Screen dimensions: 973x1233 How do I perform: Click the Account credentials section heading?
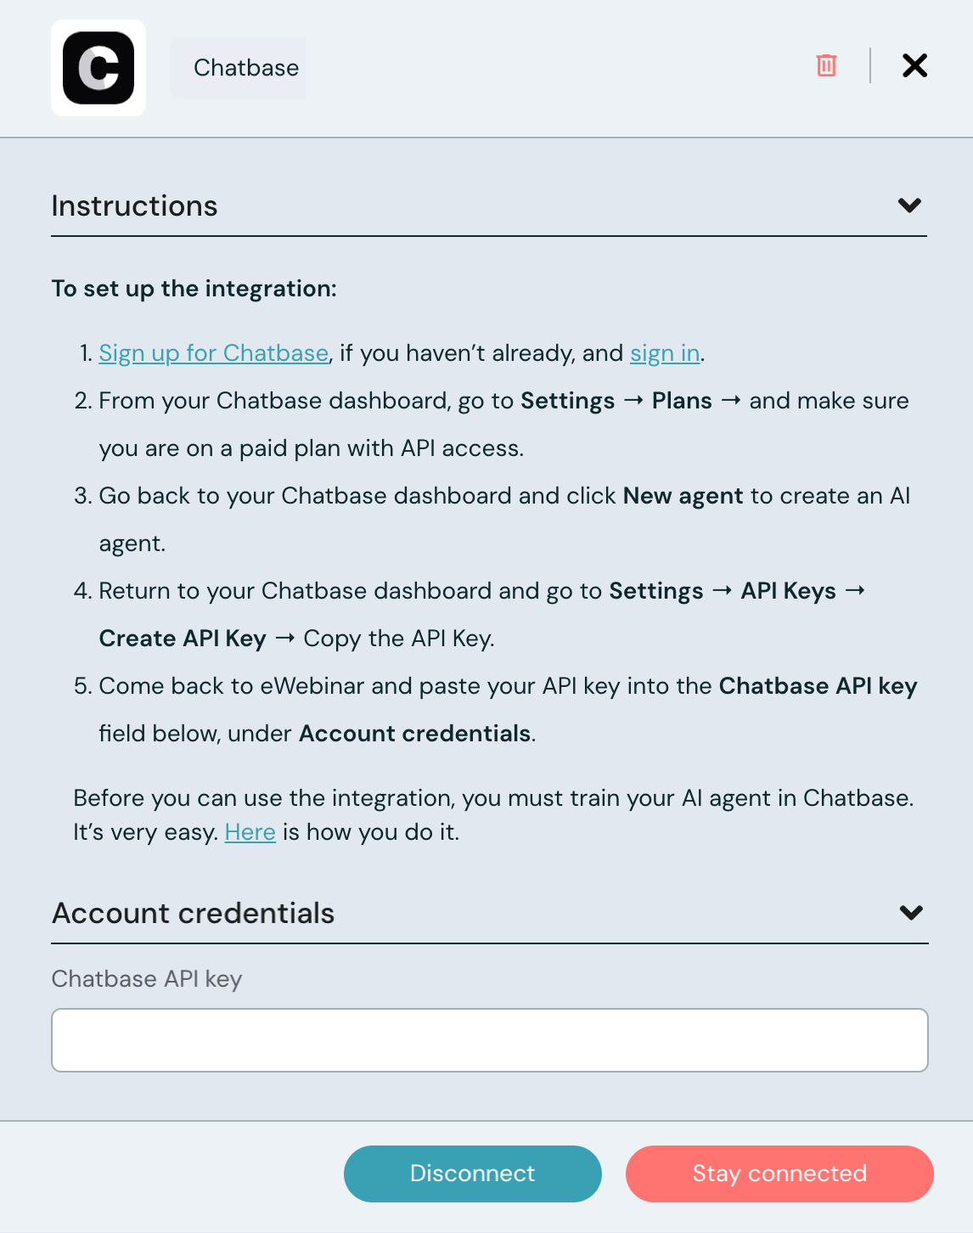point(194,914)
